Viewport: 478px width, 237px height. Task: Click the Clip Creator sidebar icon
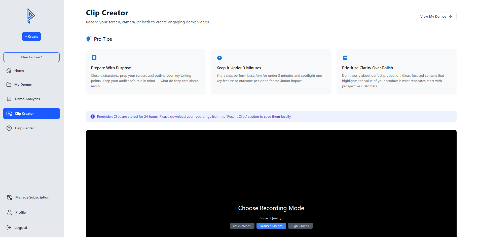[x=9, y=114]
